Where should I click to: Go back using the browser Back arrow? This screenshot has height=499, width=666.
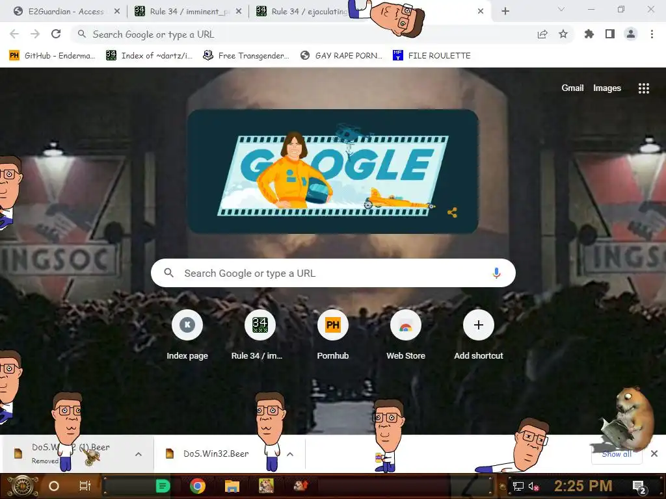[14, 34]
